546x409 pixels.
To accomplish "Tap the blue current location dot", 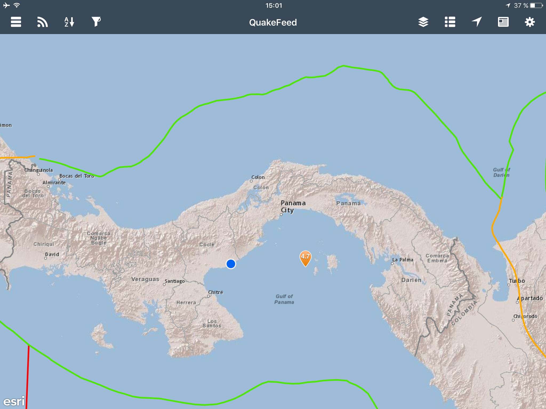I will [231, 264].
